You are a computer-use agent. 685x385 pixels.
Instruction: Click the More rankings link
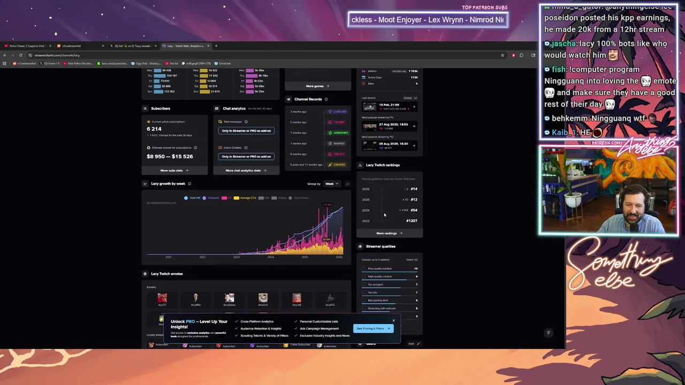pos(389,233)
